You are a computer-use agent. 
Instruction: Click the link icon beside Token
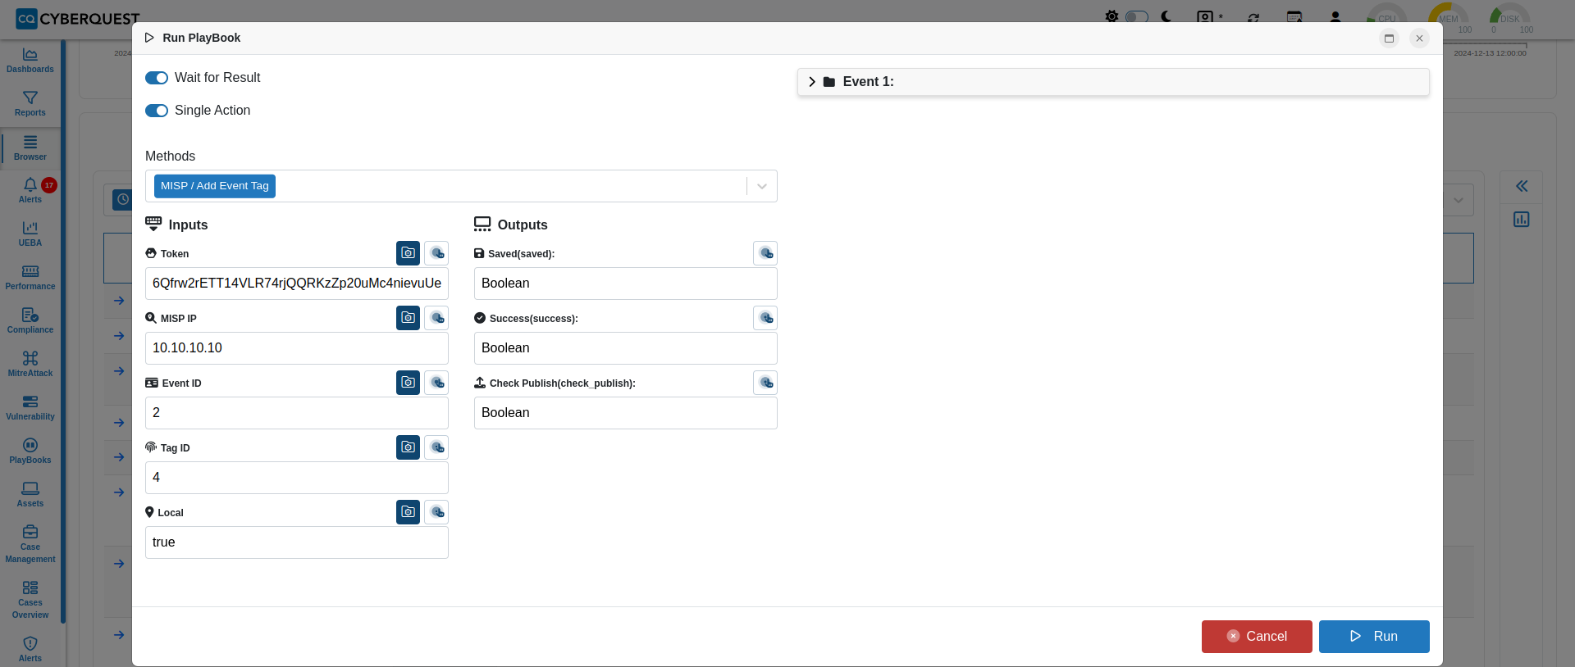click(x=437, y=253)
